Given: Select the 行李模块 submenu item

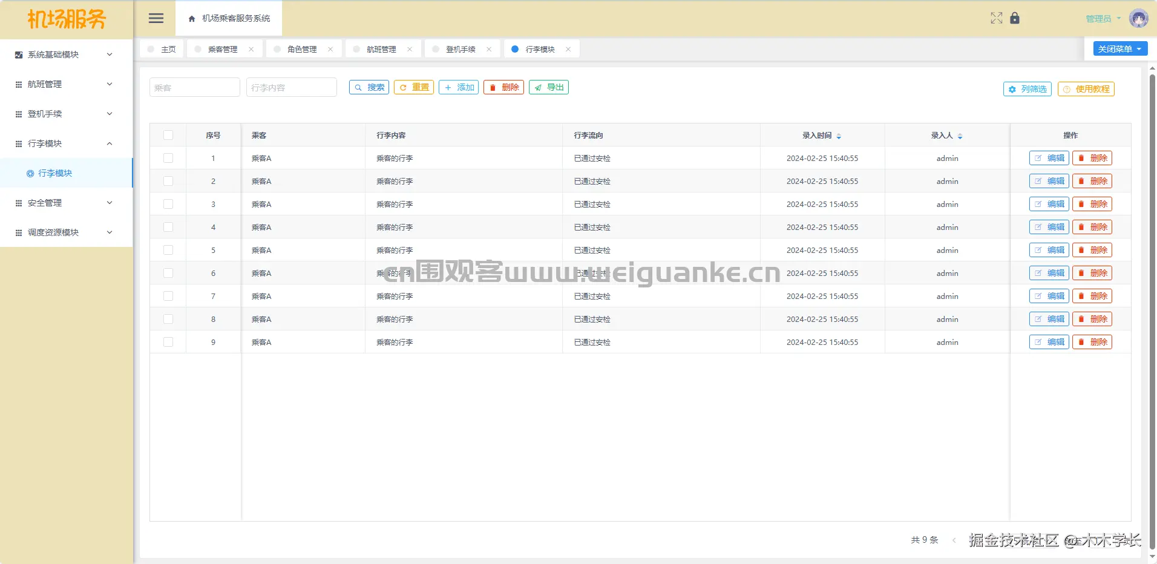Looking at the screenshot, I should click(67, 173).
